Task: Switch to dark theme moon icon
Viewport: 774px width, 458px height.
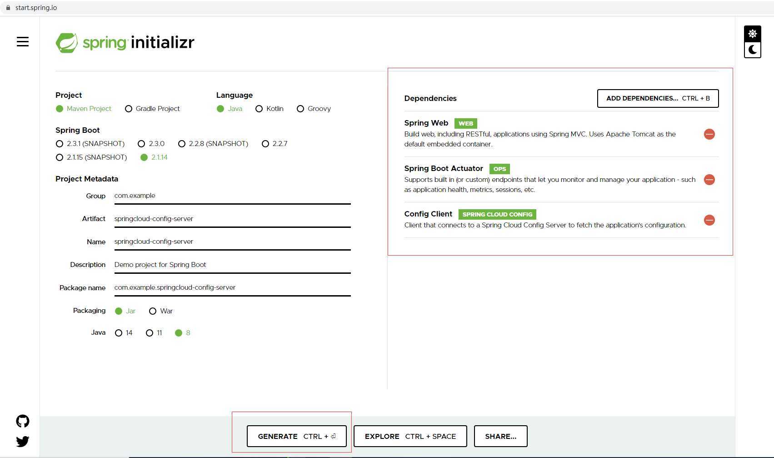Action: coord(753,50)
